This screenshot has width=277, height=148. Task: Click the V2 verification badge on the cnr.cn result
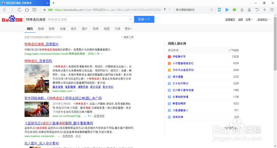coord(89,116)
